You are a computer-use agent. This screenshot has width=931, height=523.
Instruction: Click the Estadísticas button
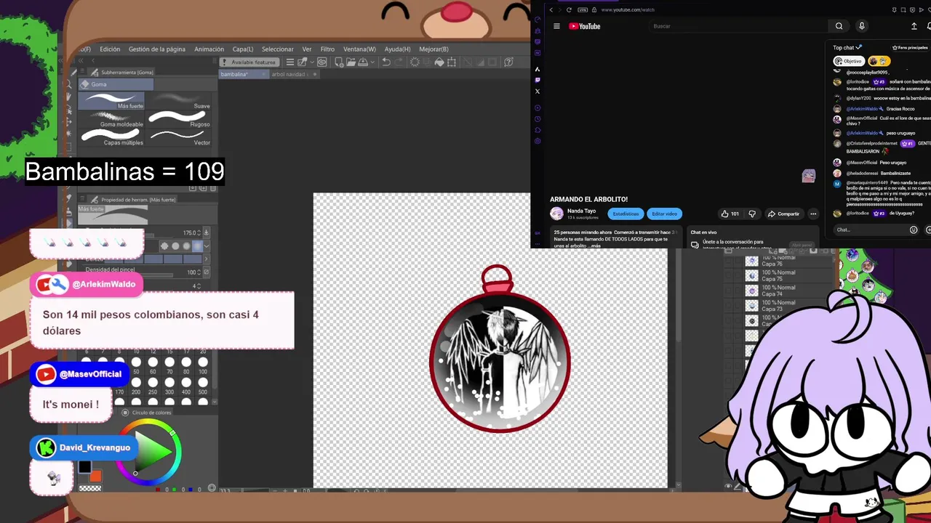pos(626,214)
